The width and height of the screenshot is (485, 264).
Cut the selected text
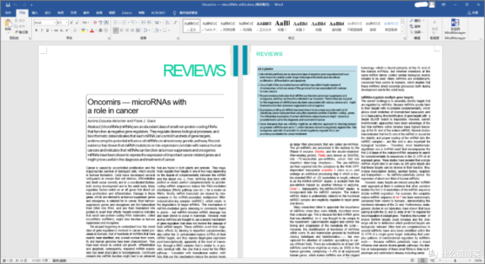(16, 20)
